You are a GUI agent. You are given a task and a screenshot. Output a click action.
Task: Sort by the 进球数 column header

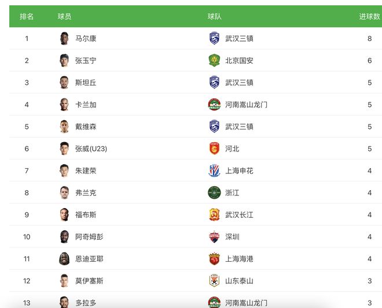point(369,17)
